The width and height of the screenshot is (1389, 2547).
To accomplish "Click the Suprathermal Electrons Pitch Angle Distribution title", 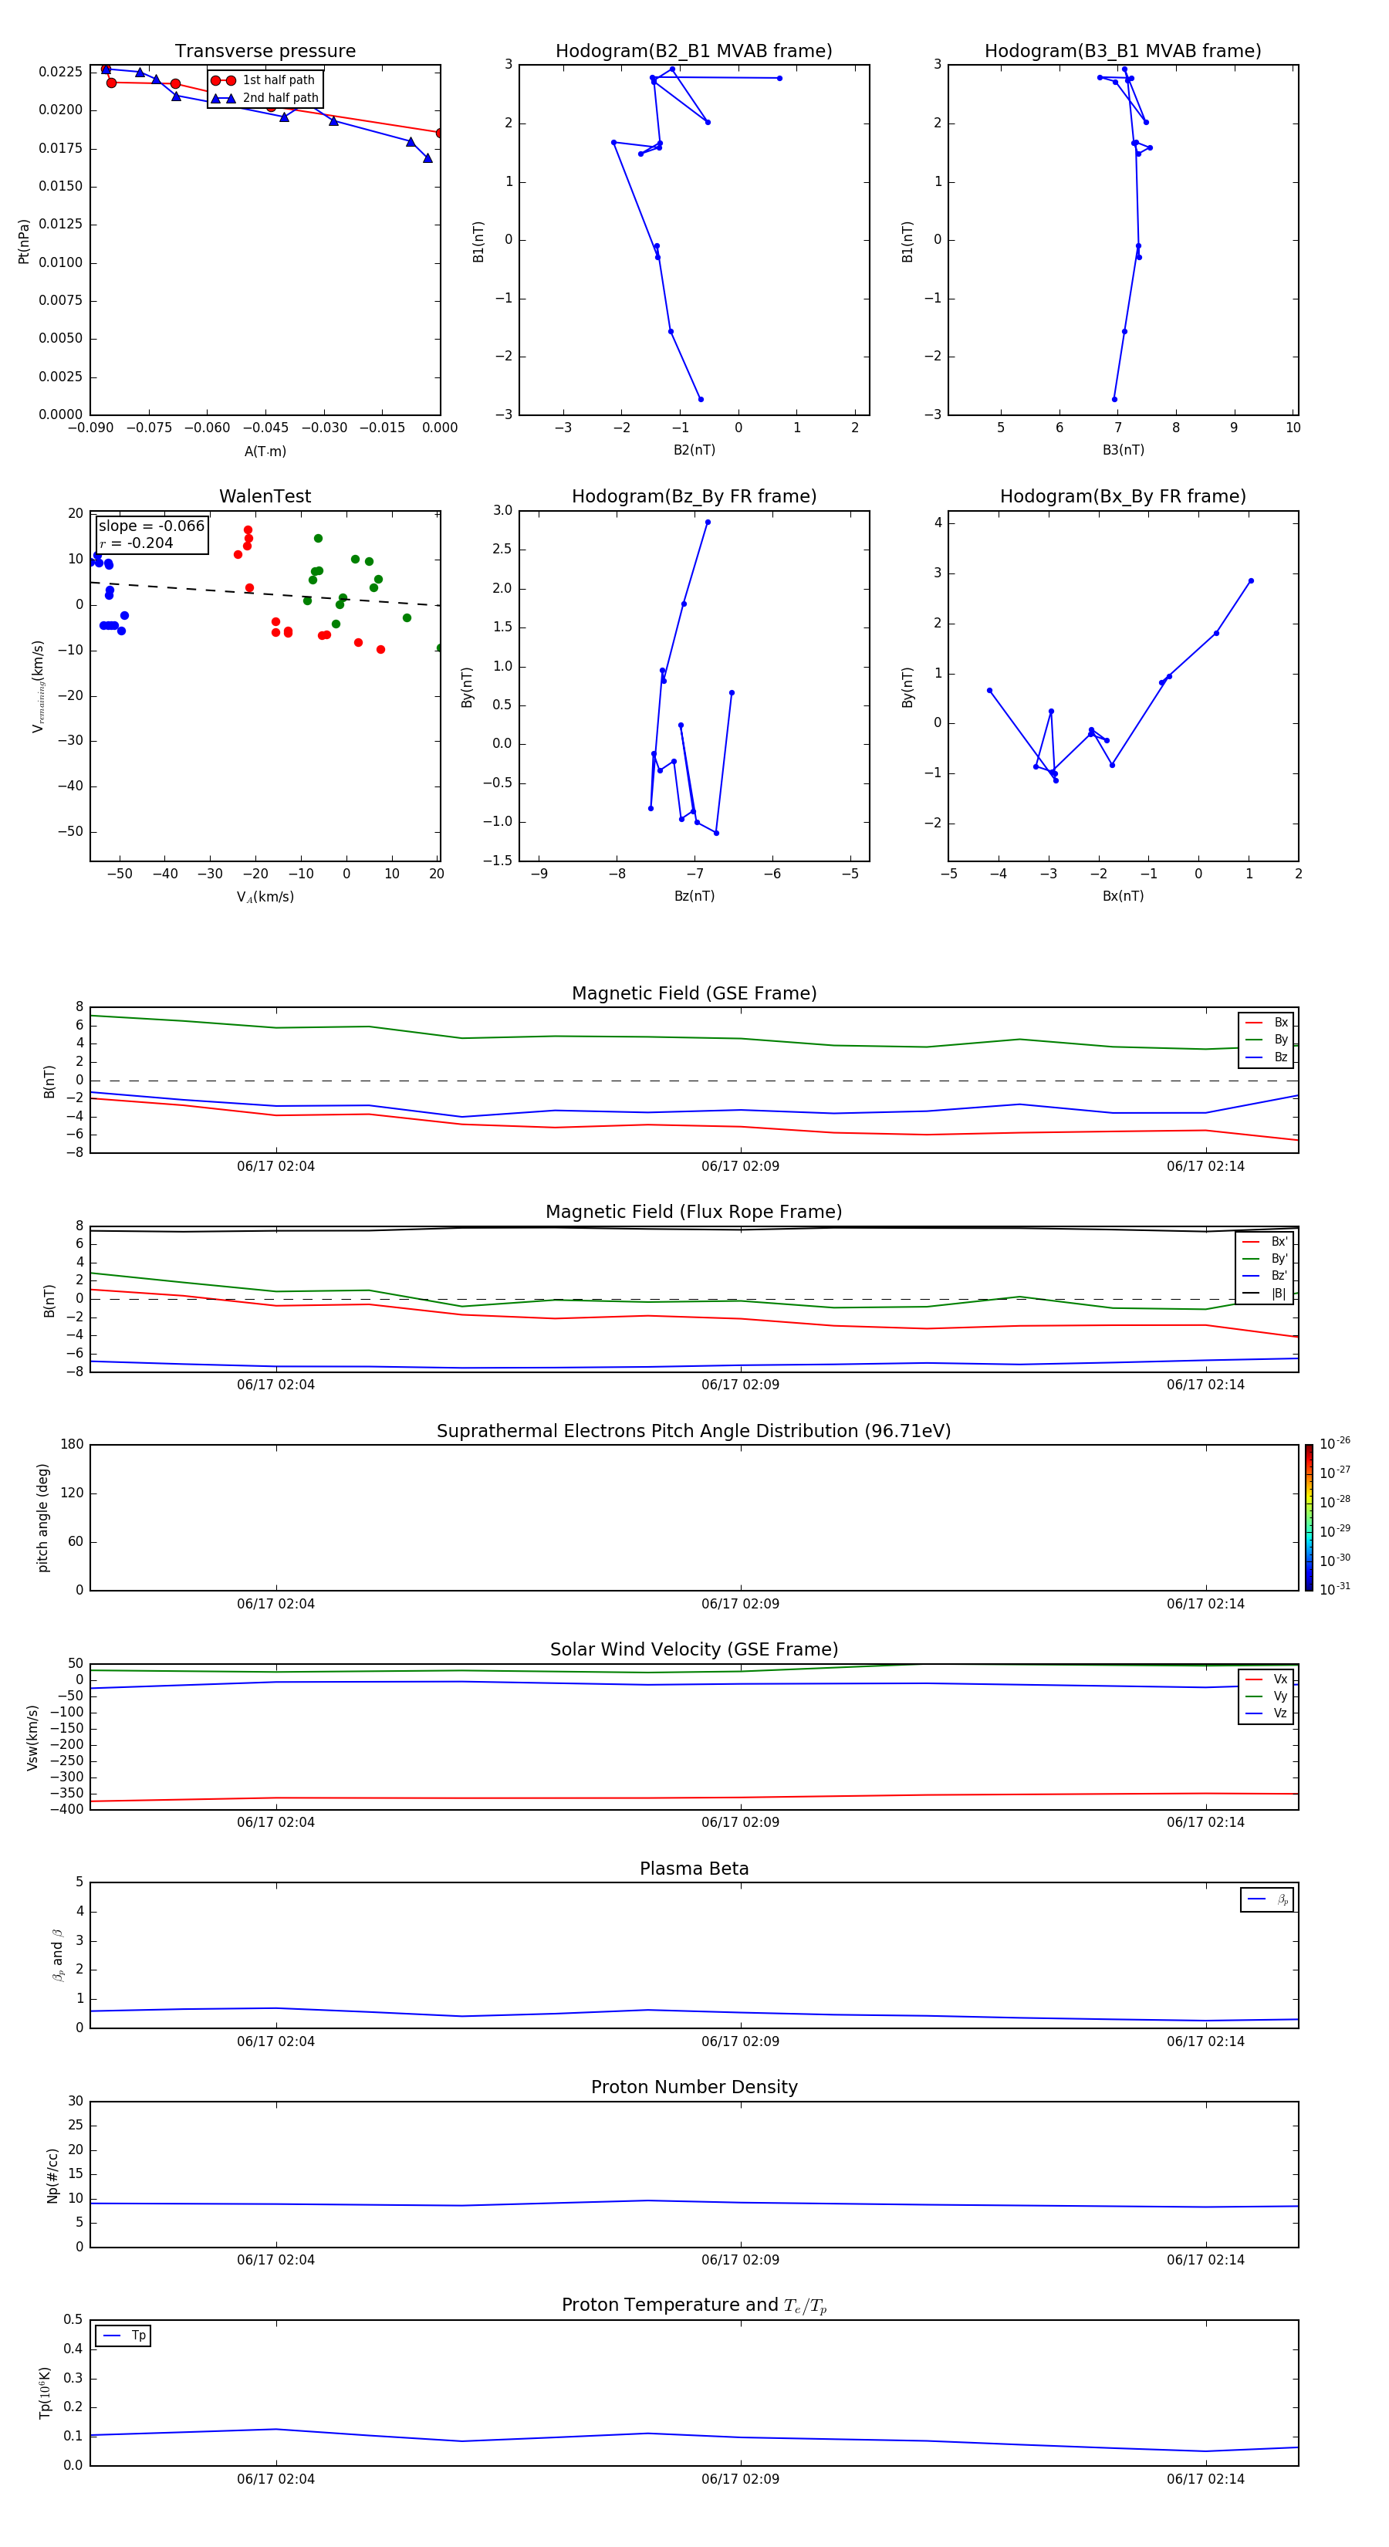I will click(x=694, y=1432).
